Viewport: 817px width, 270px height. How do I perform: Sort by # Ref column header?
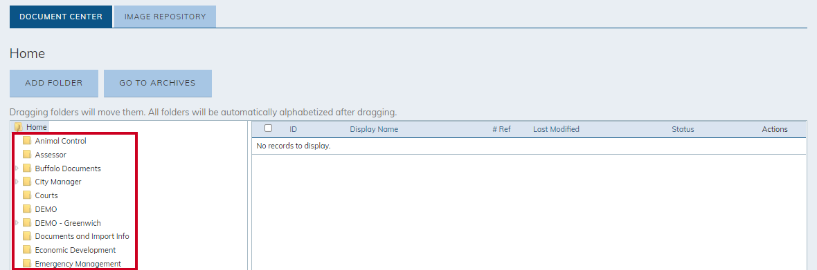(501, 129)
